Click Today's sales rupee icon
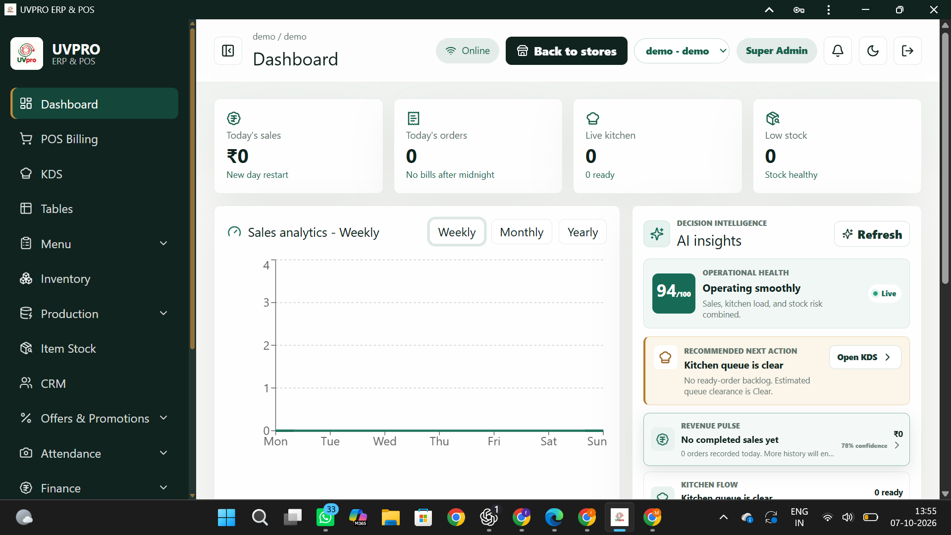Image resolution: width=951 pixels, height=535 pixels. pyautogui.click(x=234, y=118)
